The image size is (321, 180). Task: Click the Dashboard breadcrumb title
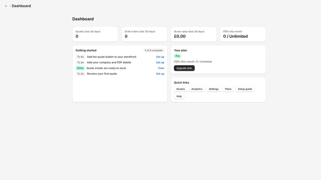tap(21, 6)
